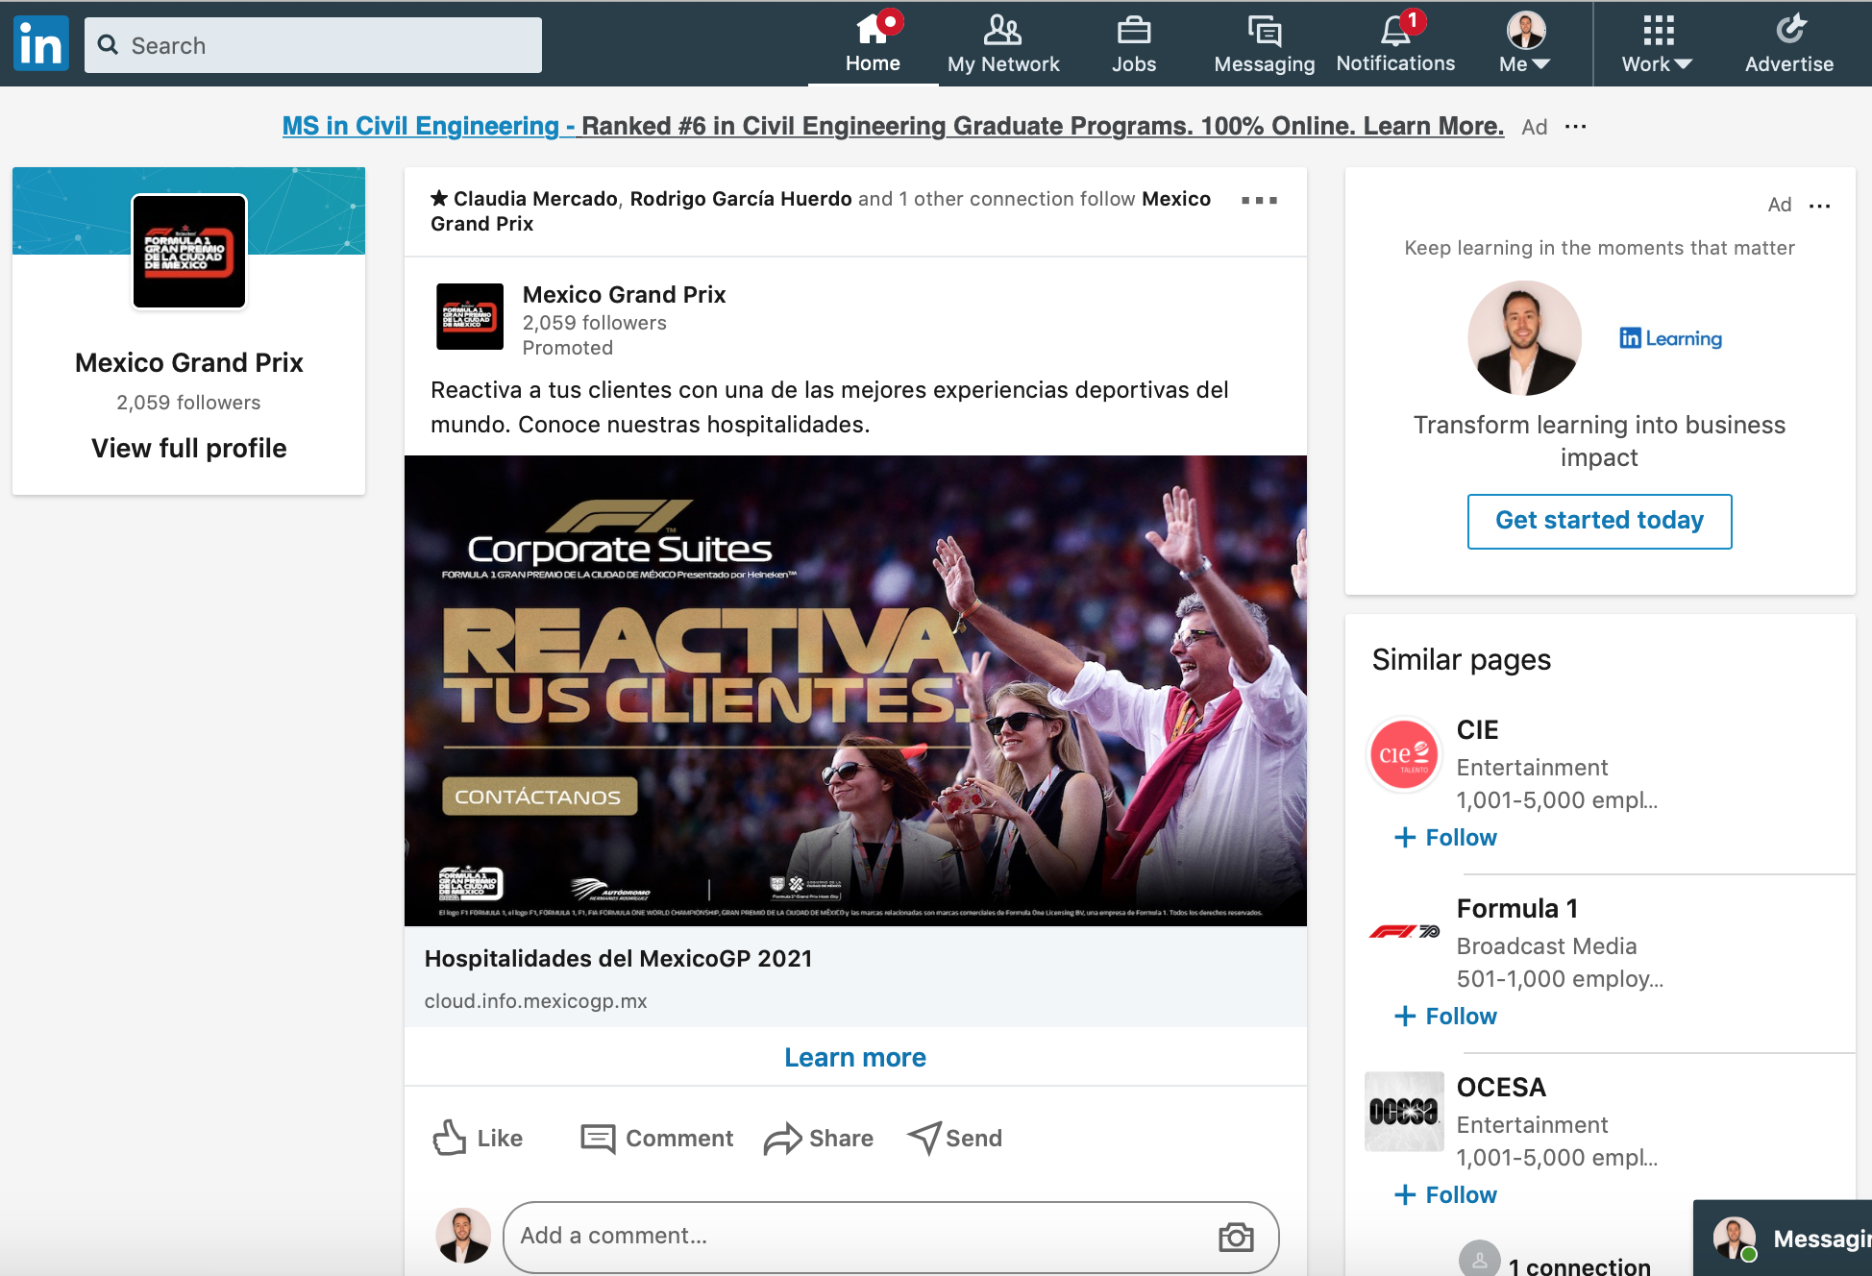Click the Advertise icon
The image size is (1872, 1276).
pyautogui.click(x=1789, y=30)
